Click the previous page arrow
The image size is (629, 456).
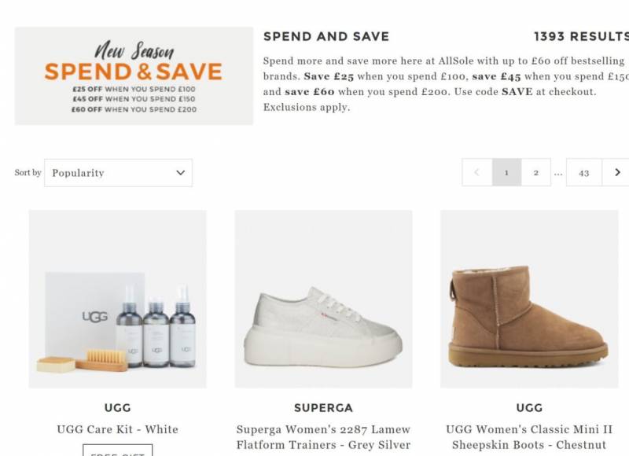coord(477,172)
